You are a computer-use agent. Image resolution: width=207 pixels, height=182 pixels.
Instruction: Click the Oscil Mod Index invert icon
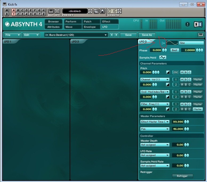[168, 97]
